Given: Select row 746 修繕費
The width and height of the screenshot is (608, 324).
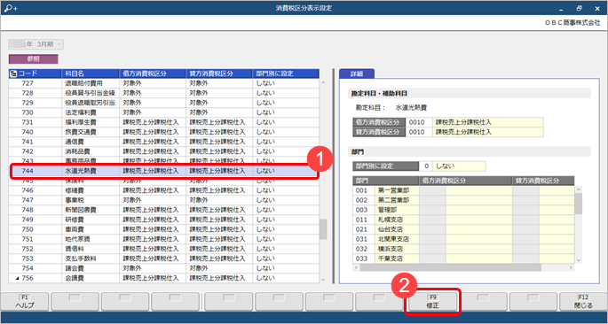Looking at the screenshot, I should [x=163, y=190].
